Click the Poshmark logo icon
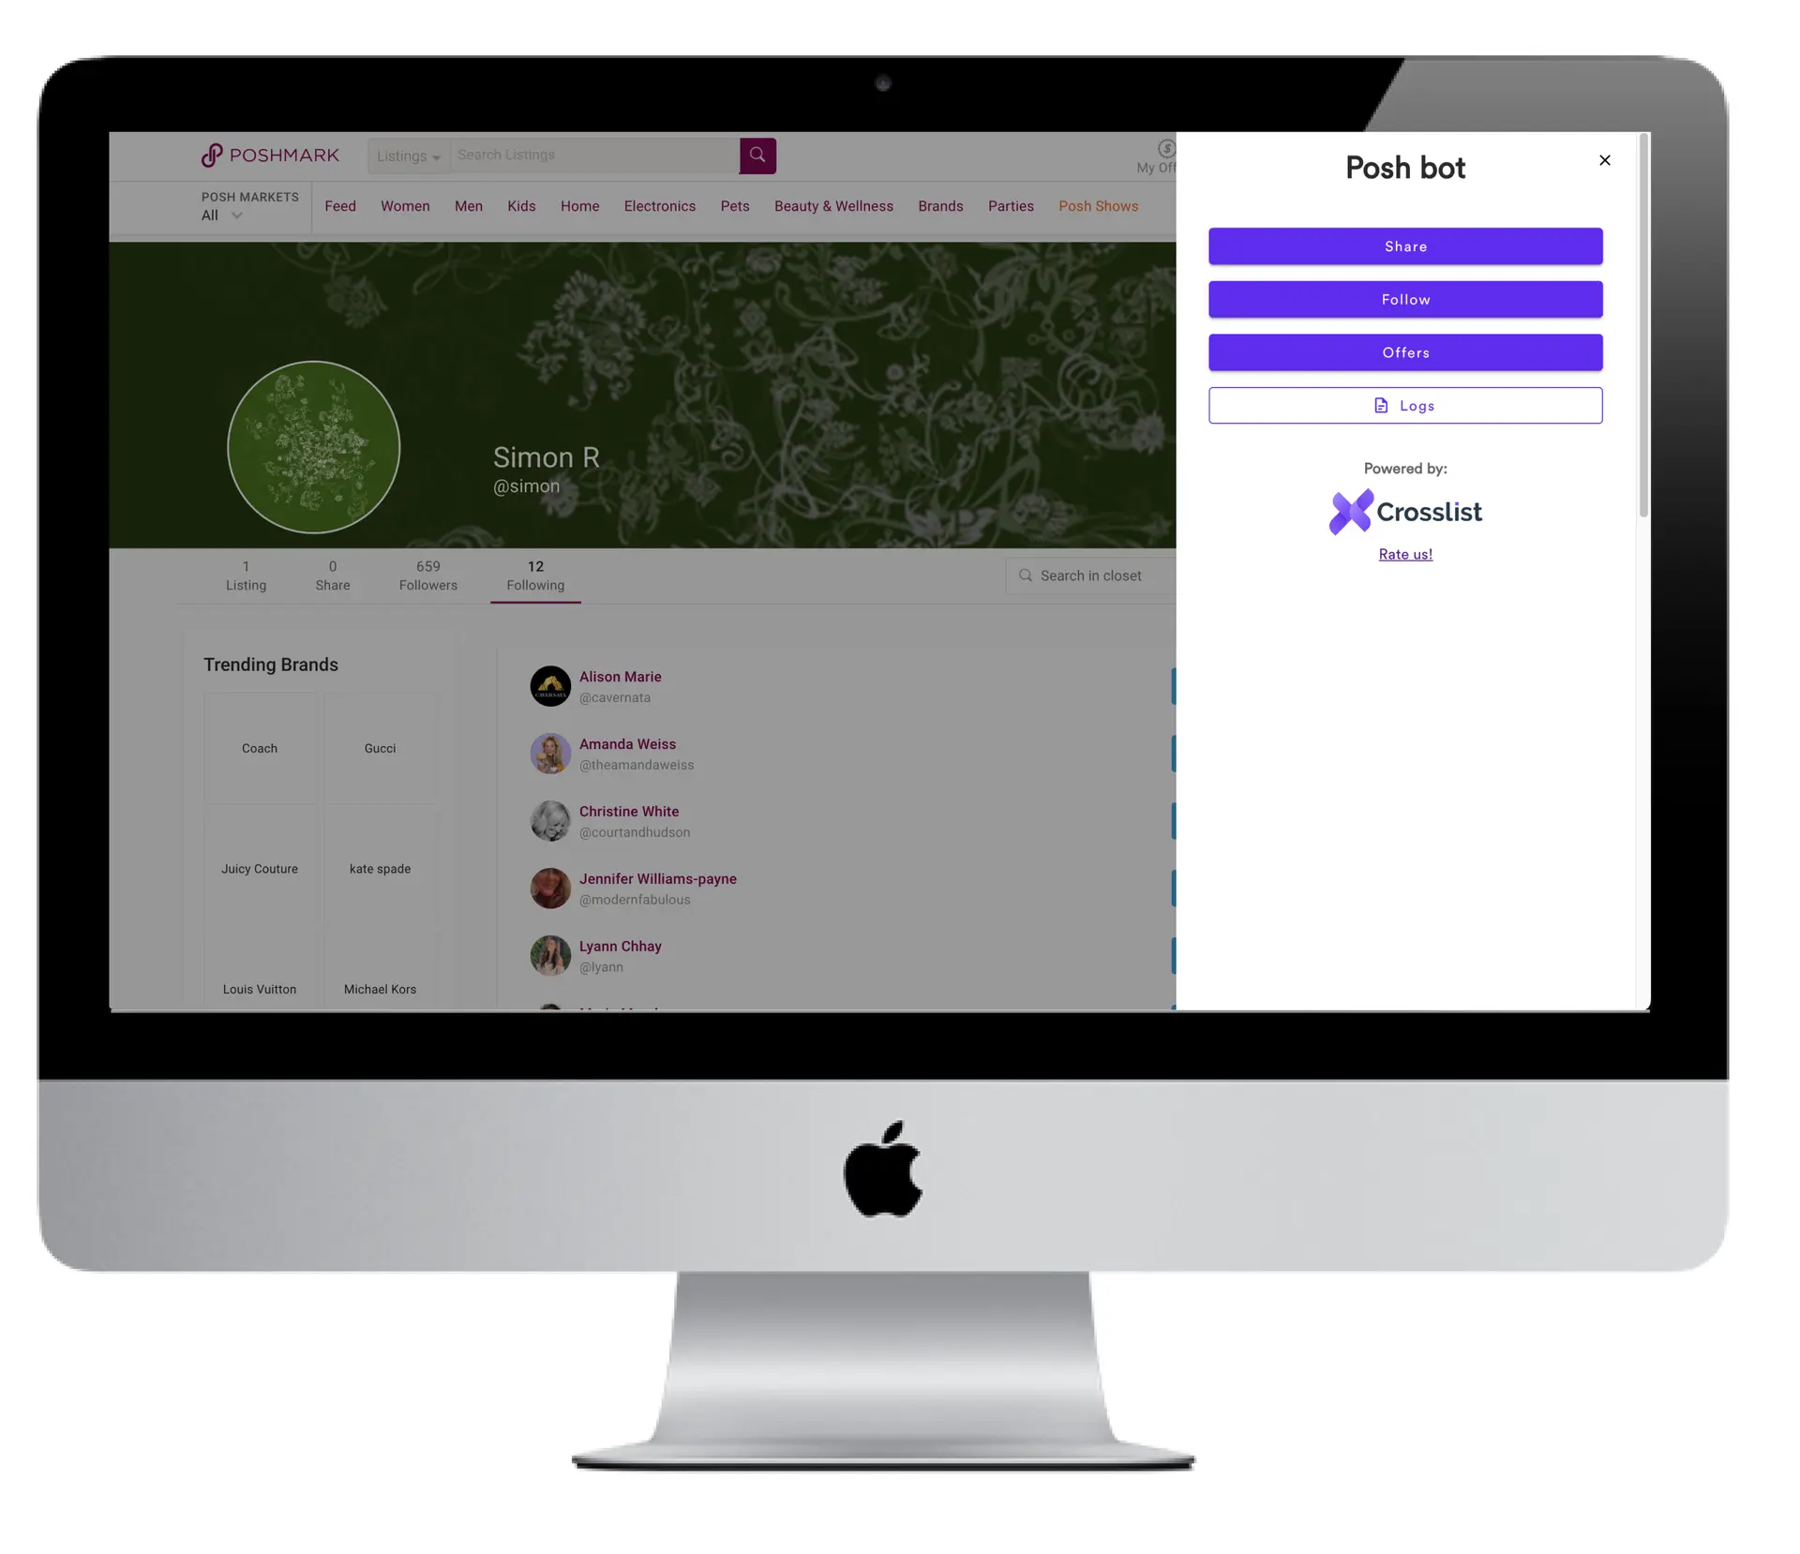Screen dimensions: 1800x1554 point(210,155)
